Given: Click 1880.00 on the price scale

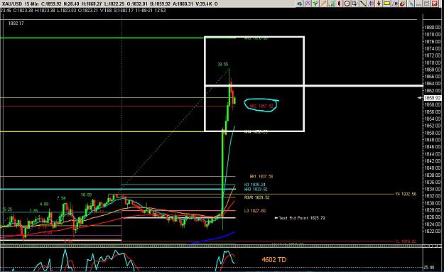Looking at the screenshot, I should tap(433, 28).
